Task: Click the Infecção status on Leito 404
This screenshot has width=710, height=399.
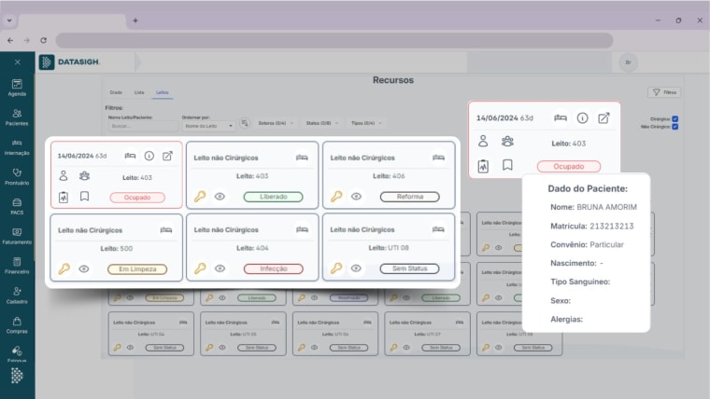Action: coord(273,268)
